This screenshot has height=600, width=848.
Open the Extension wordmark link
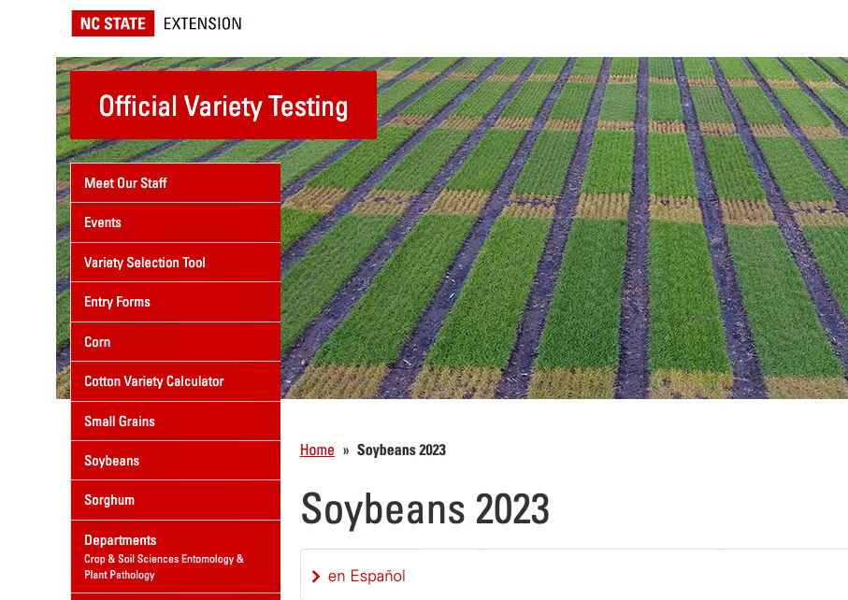203,23
